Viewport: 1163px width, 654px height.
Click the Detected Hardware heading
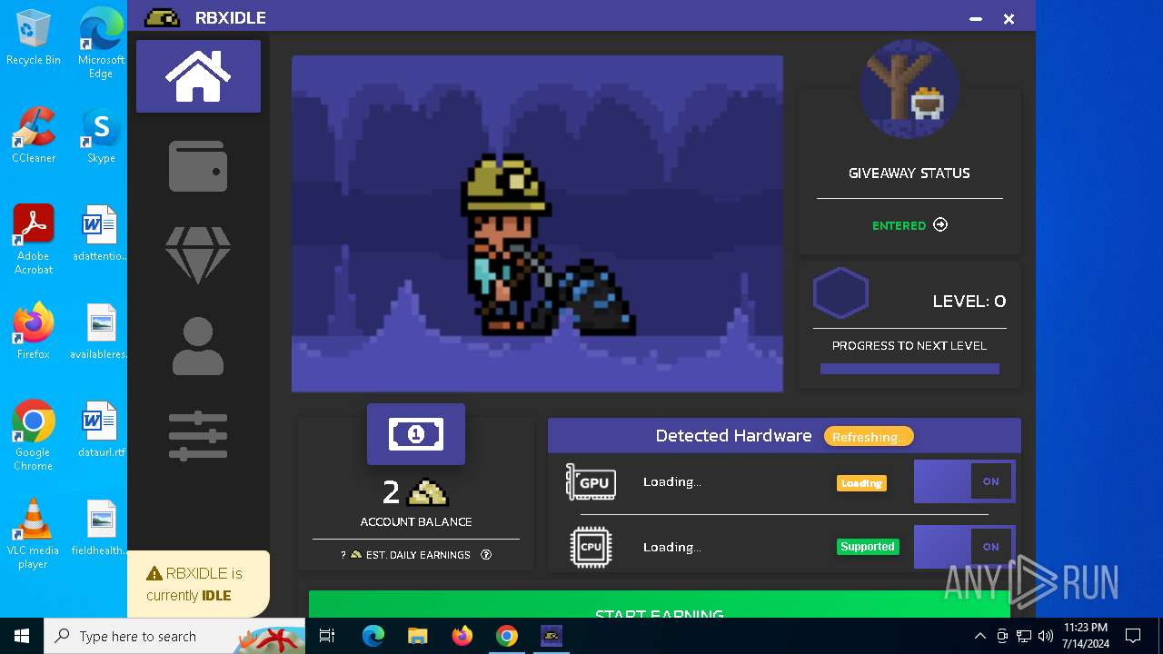(x=733, y=436)
